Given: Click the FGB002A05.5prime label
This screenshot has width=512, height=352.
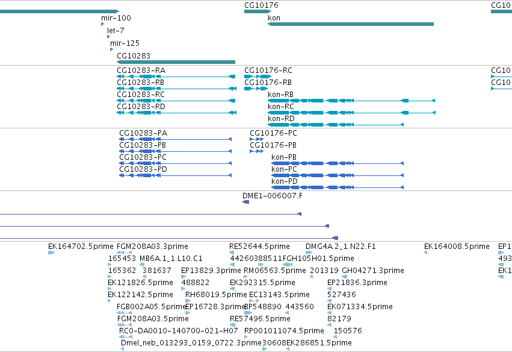Looking at the screenshot, I should [x=151, y=307].
